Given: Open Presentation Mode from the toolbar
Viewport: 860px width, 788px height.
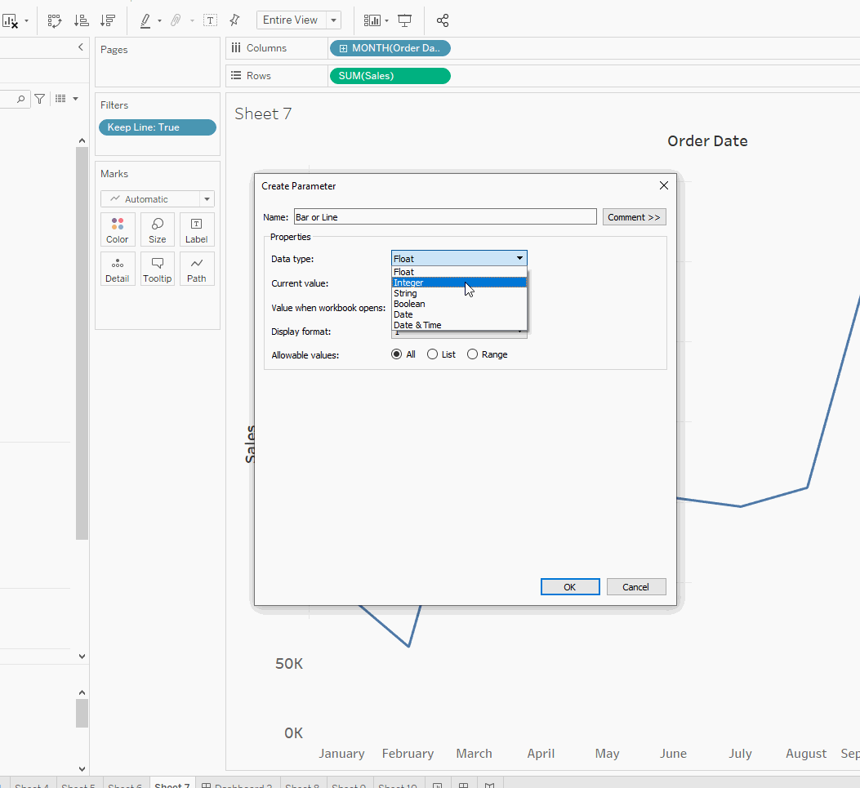Looking at the screenshot, I should pyautogui.click(x=405, y=20).
